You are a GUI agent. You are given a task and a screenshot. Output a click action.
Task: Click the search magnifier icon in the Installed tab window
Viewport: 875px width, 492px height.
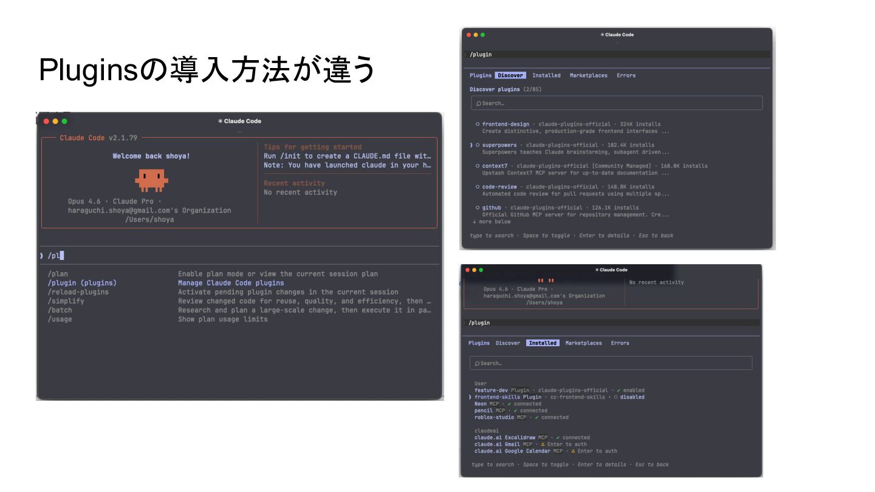click(477, 363)
